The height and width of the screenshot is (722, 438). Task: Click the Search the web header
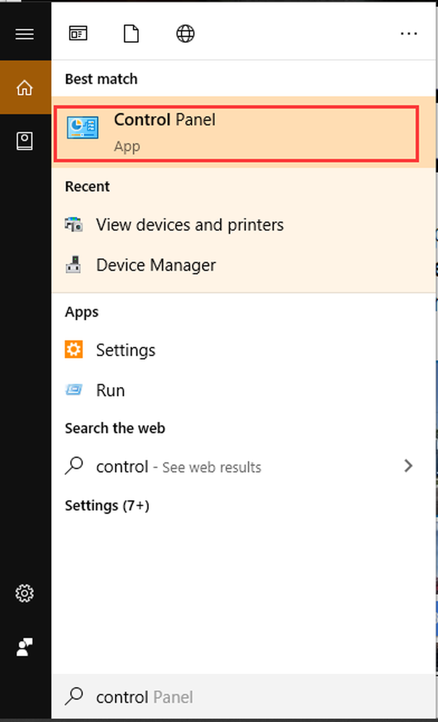point(115,428)
